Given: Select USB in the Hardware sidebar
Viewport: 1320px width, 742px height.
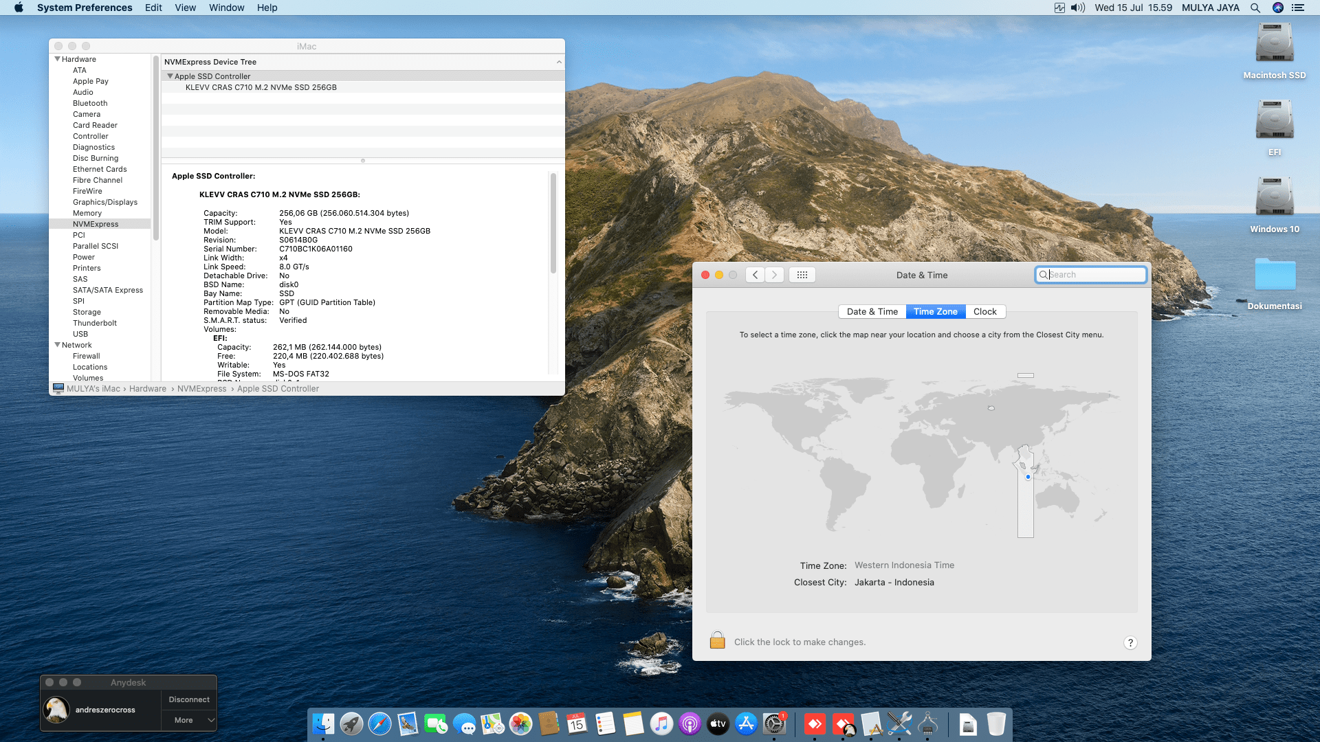Looking at the screenshot, I should tap(80, 334).
